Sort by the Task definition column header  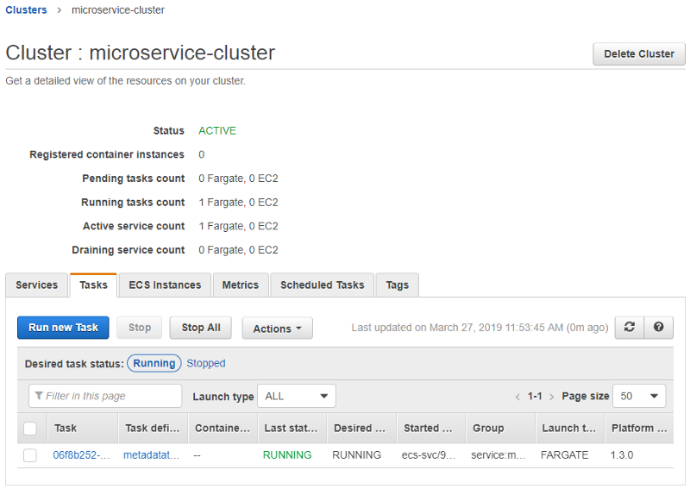(154, 428)
